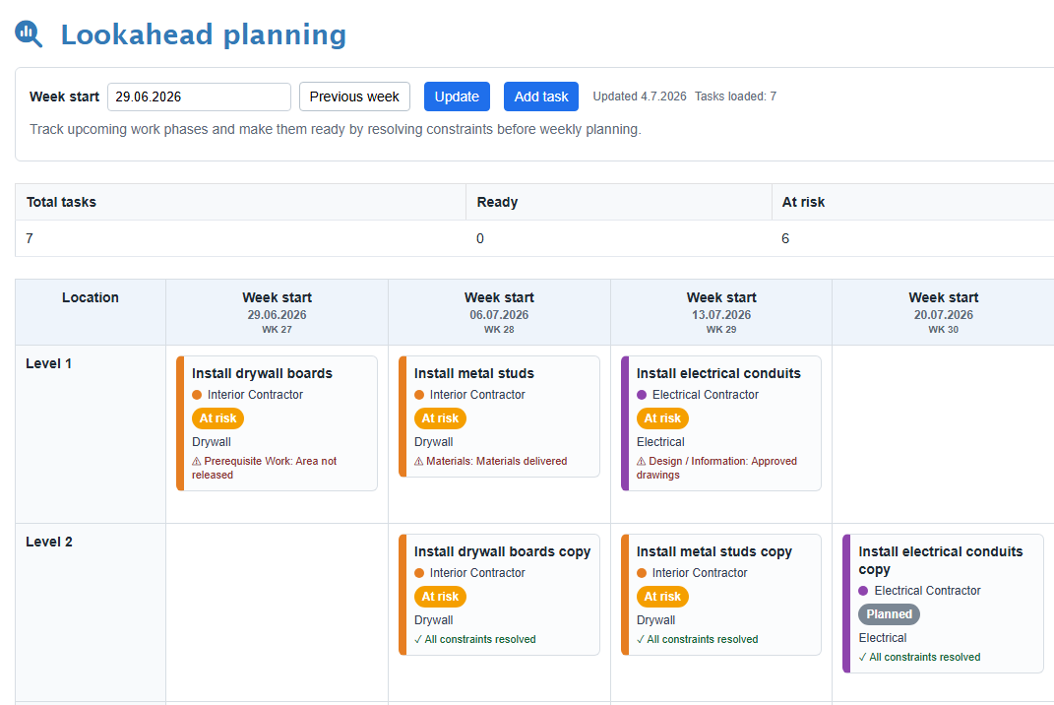Click Design / Information: Approved drawings text
Viewport: 1054px width, 705px height.
[716, 468]
